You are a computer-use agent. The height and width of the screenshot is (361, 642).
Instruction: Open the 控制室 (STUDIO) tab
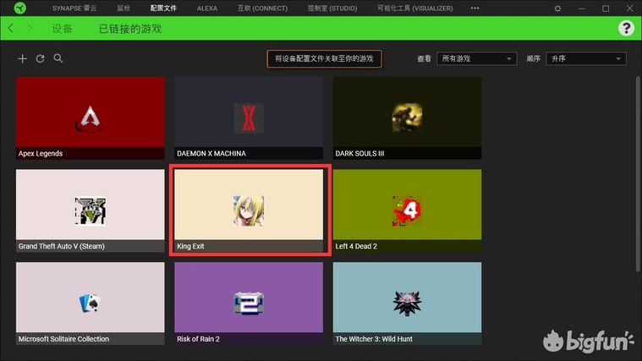tap(332, 8)
